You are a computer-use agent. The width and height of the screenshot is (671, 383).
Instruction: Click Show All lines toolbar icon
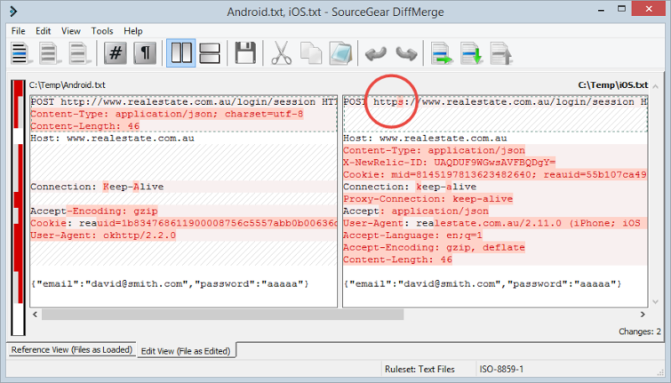(20, 54)
